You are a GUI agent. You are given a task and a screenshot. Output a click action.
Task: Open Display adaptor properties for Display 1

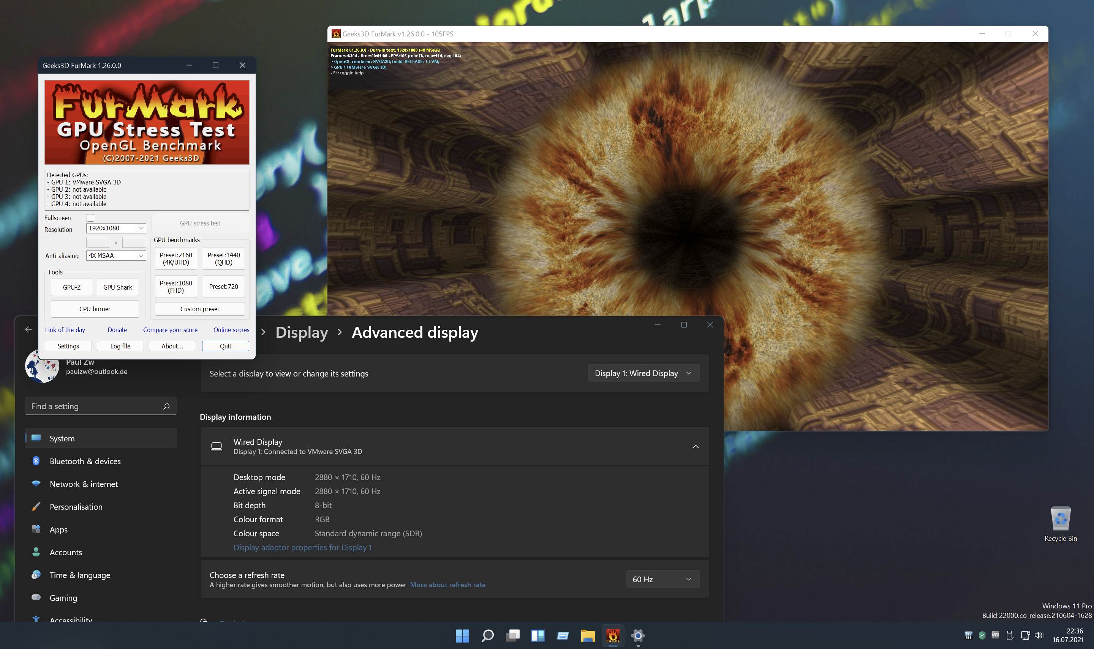[302, 547]
